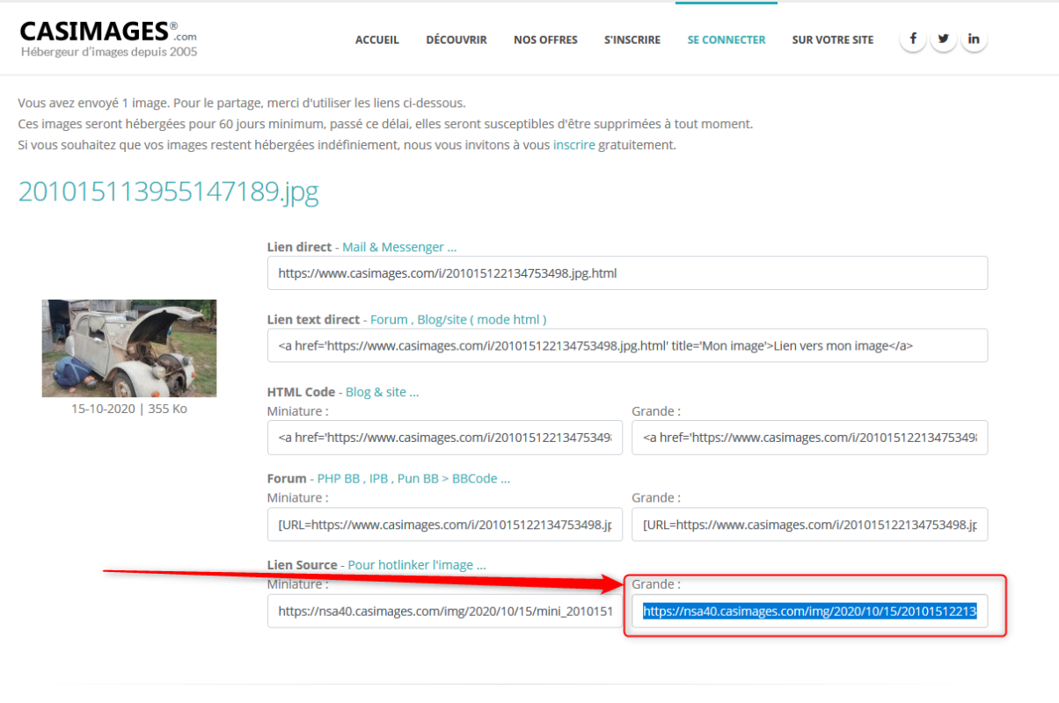Open the Accueil menu item
This screenshot has width=1059, height=703.
[376, 40]
